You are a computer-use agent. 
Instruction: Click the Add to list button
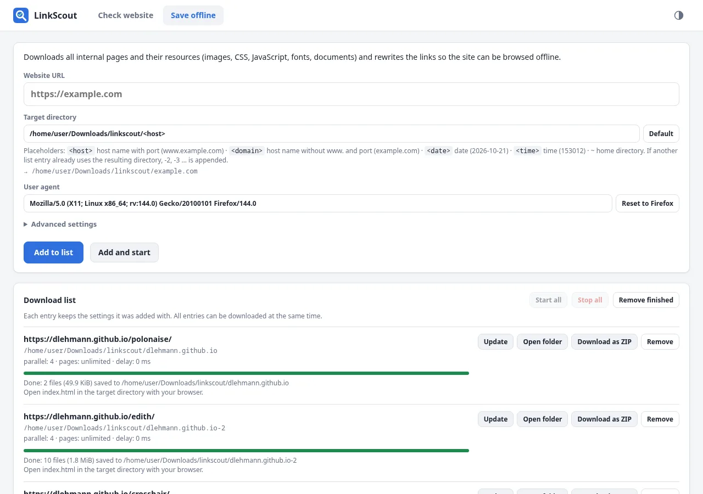(x=53, y=252)
